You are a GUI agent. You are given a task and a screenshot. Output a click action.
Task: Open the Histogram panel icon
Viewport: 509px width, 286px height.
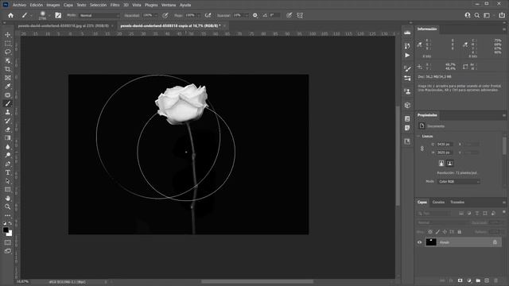click(x=407, y=33)
